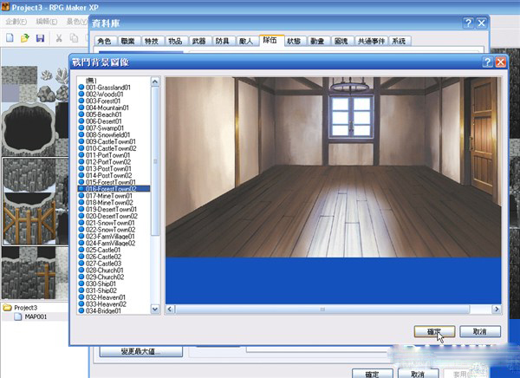This screenshot has height=378, width=520.
Task: Switch to the 角色 tab in database
Action: (x=104, y=41)
